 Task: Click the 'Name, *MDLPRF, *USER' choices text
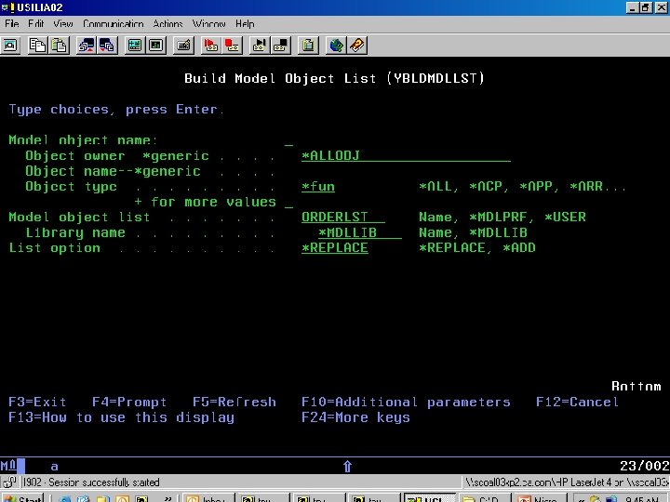coord(502,217)
